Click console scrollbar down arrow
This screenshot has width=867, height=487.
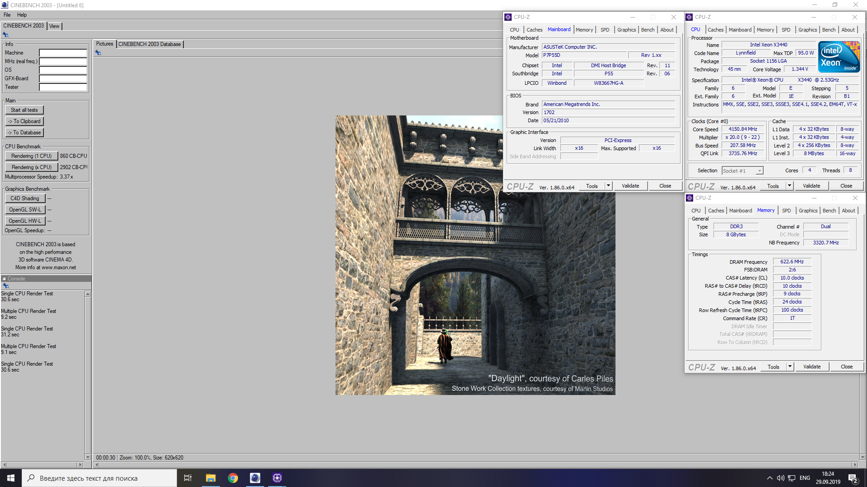[x=88, y=457]
